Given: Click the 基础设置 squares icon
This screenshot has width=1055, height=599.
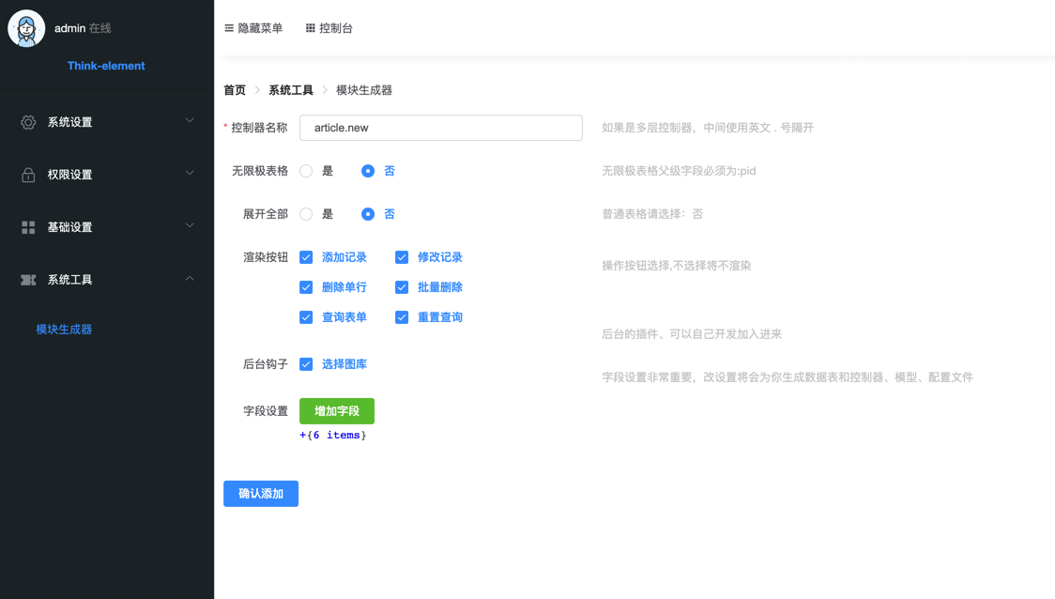Looking at the screenshot, I should tap(28, 227).
